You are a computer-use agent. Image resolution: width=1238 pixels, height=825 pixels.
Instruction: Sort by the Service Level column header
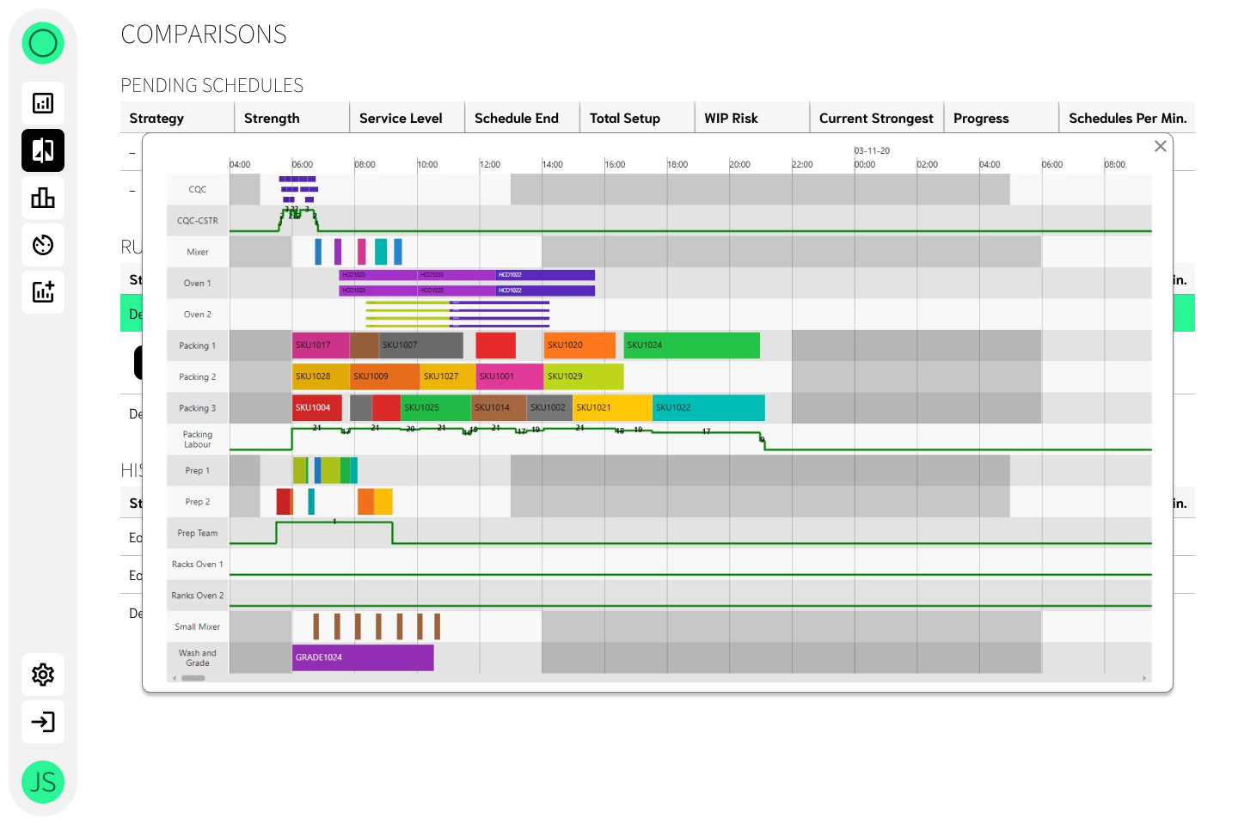pos(401,119)
